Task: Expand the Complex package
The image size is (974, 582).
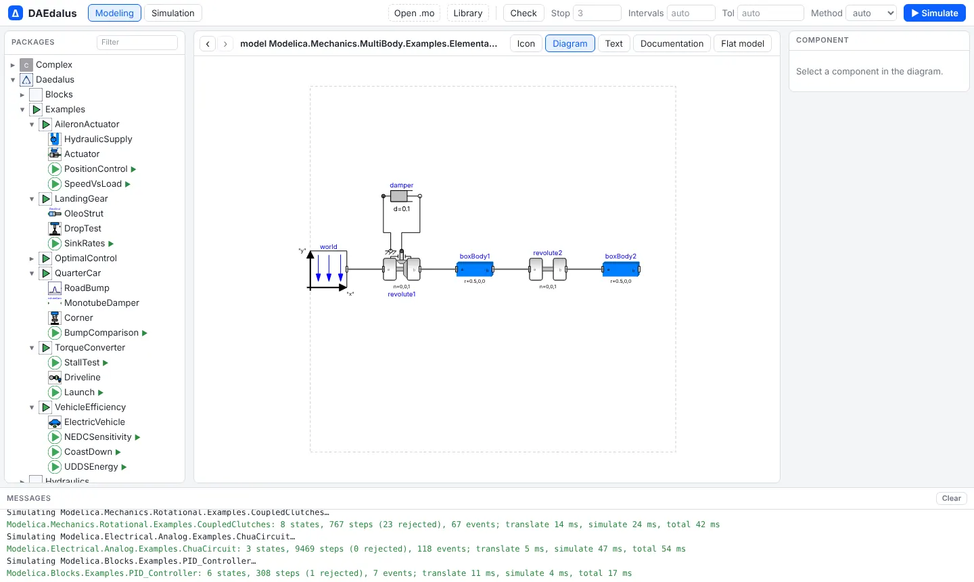Action: coord(13,65)
